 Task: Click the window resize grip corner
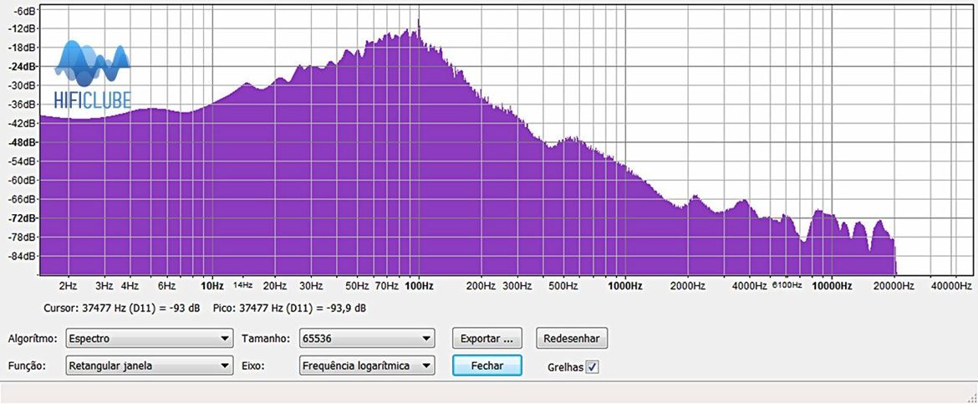pyautogui.click(x=970, y=397)
